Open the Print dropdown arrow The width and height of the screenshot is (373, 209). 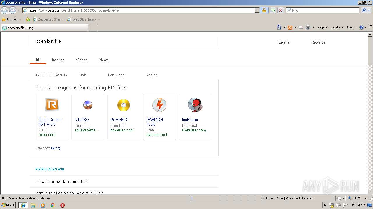click(x=313, y=28)
